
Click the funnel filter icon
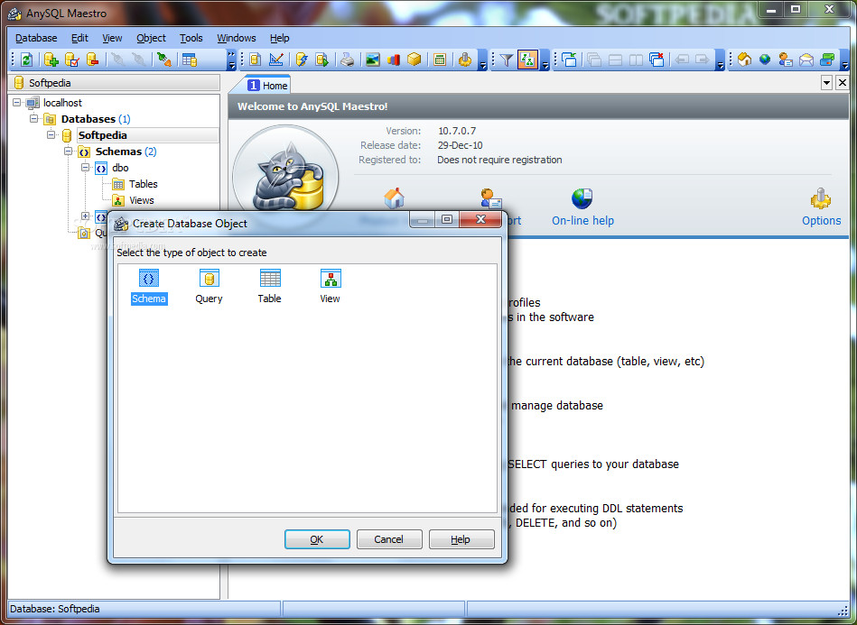click(x=507, y=60)
